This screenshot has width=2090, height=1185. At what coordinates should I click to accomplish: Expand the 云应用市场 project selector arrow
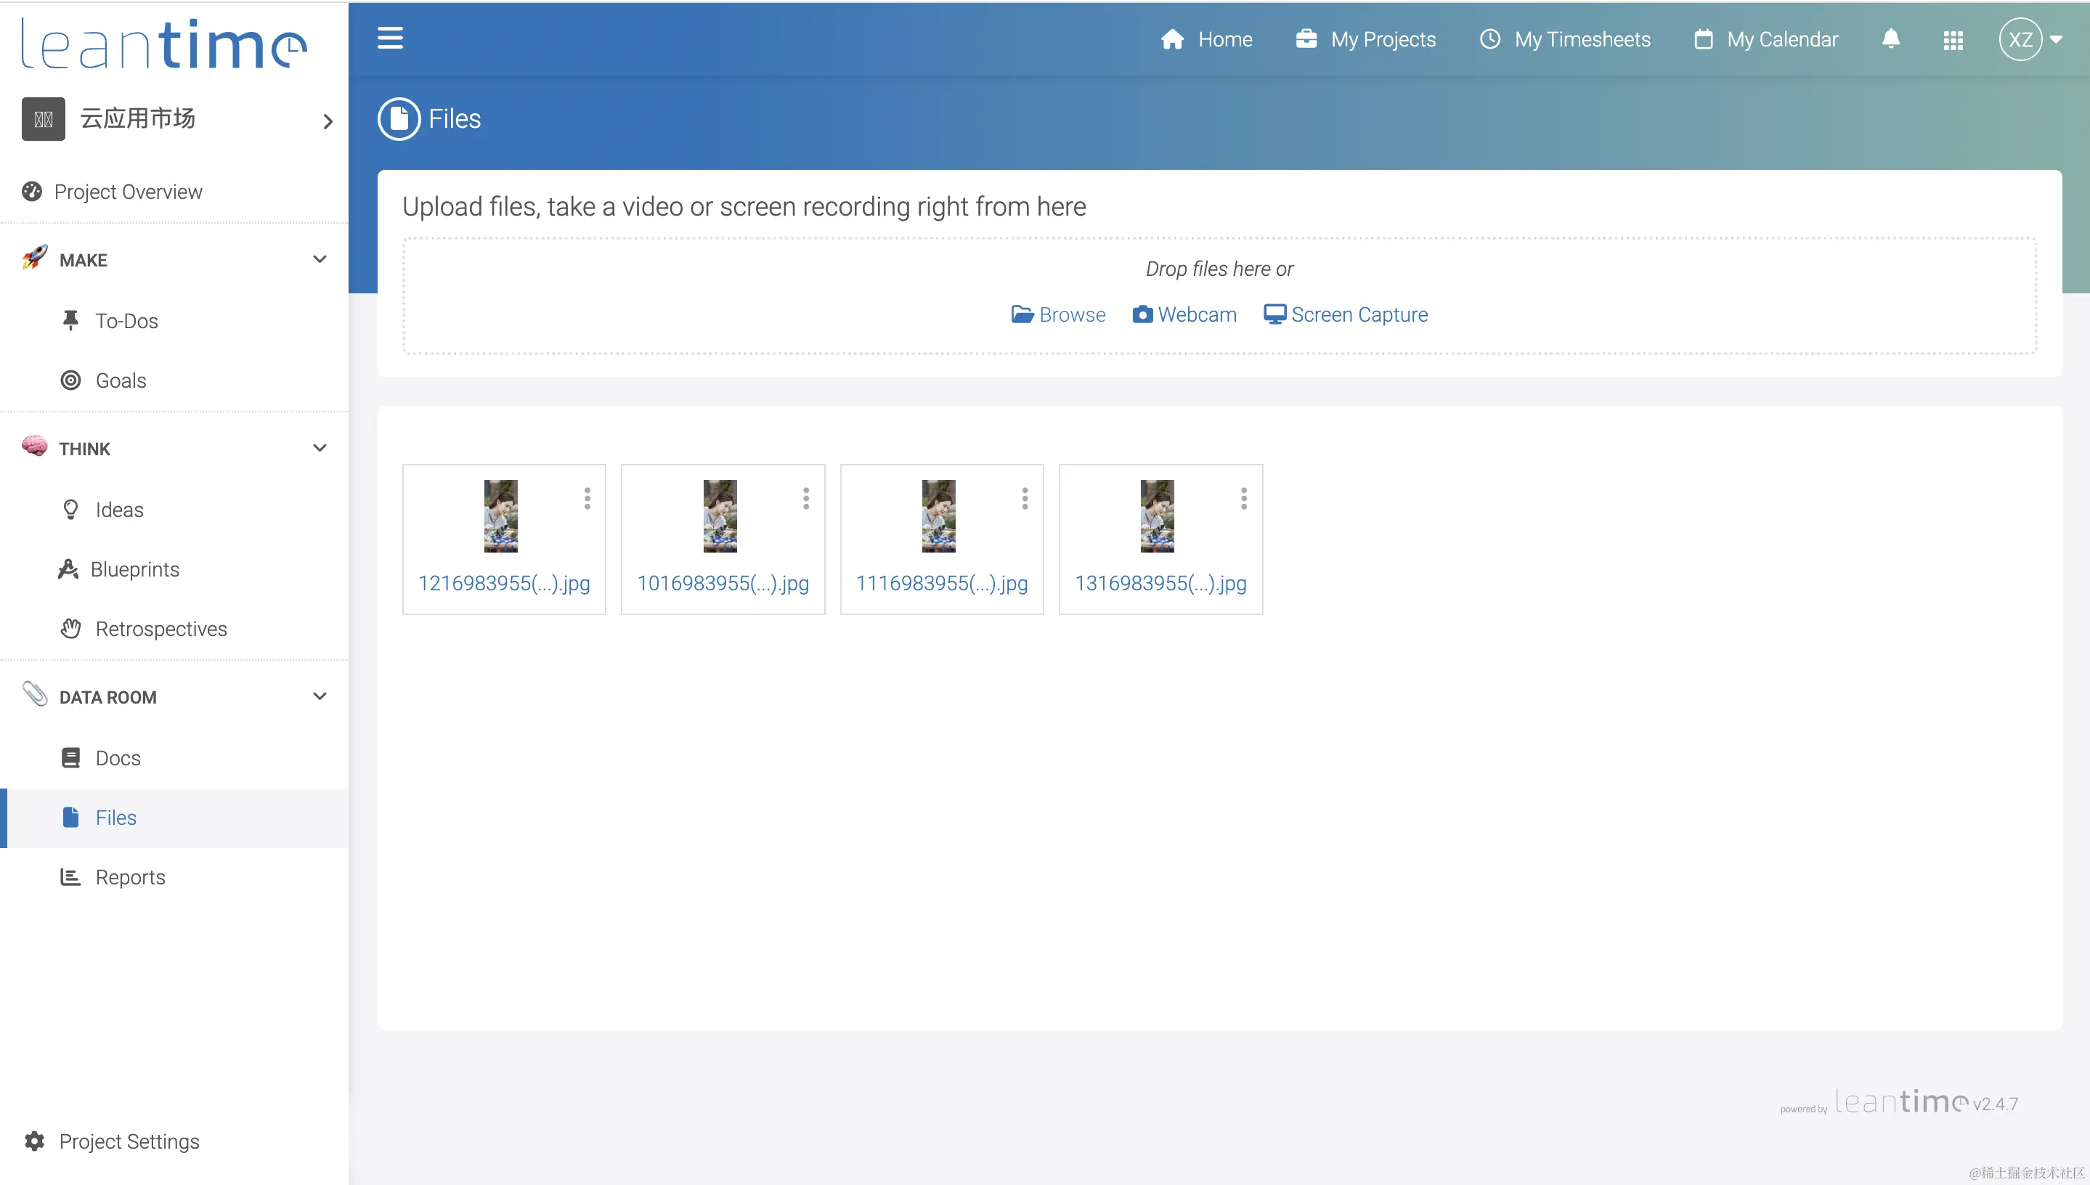pyautogui.click(x=328, y=121)
